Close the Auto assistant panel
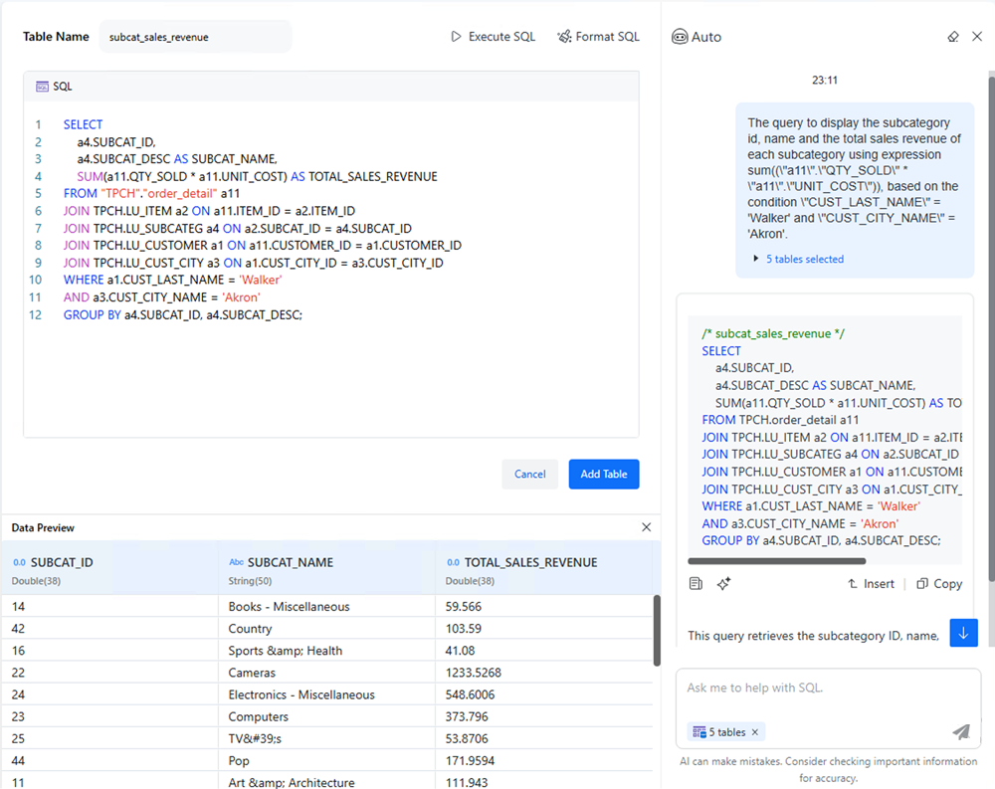The height and width of the screenshot is (789, 995). [977, 37]
